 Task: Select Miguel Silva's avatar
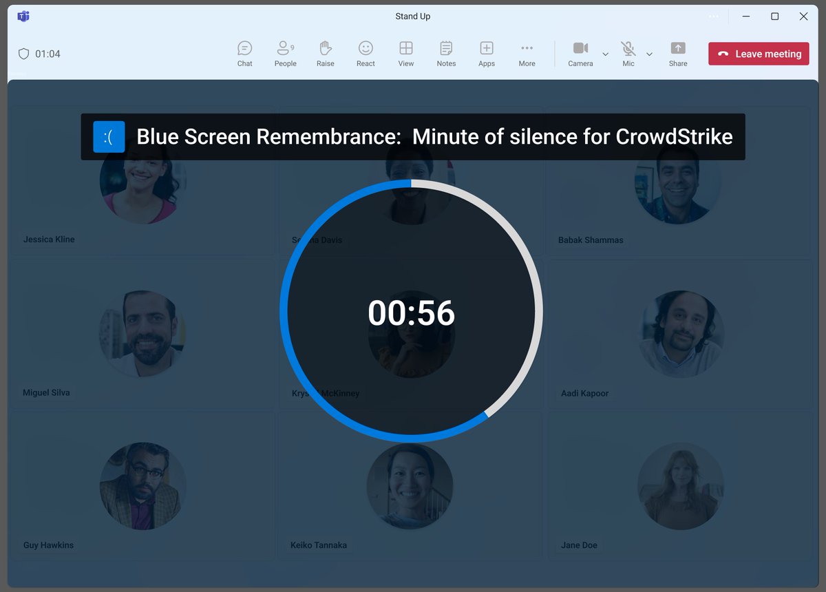142,333
